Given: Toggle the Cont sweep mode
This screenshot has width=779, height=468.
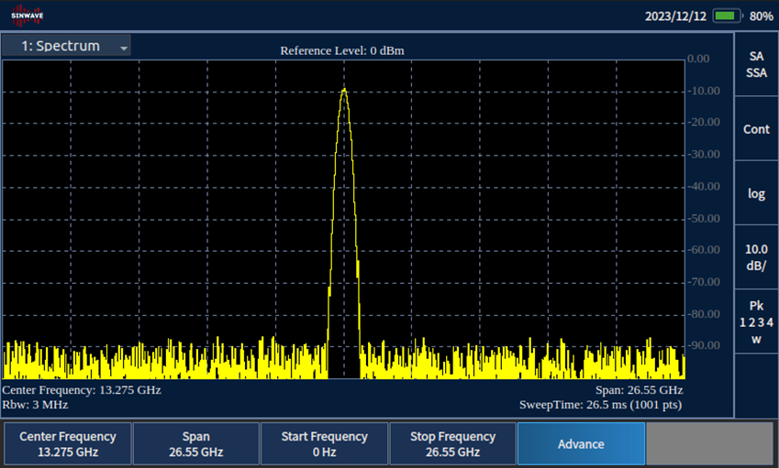Looking at the screenshot, I should click(756, 129).
